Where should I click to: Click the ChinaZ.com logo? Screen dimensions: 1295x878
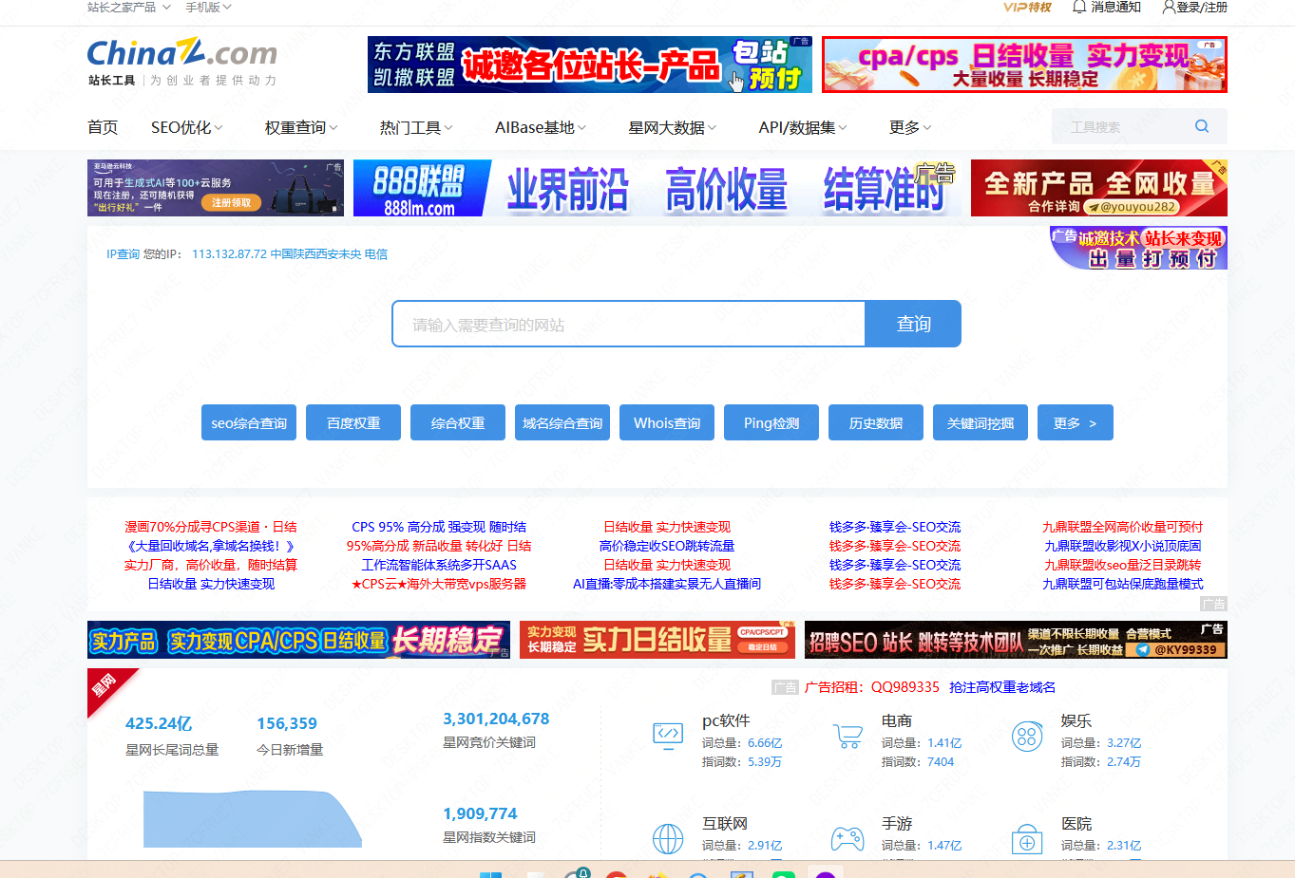click(181, 54)
